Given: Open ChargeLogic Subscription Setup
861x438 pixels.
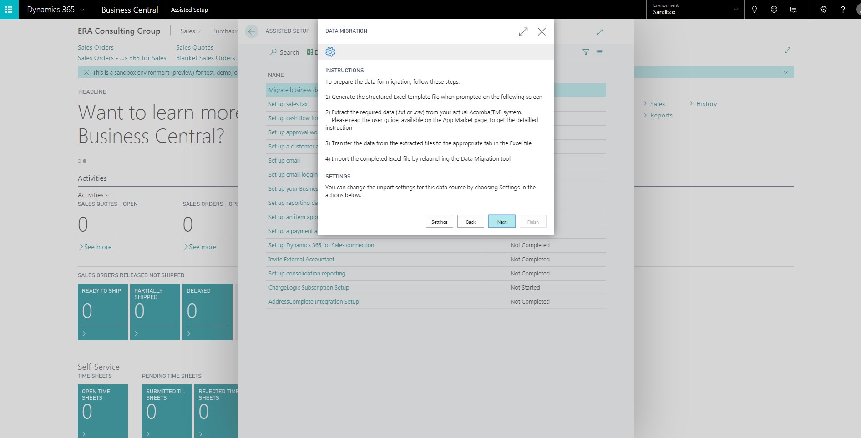Looking at the screenshot, I should 309,287.
